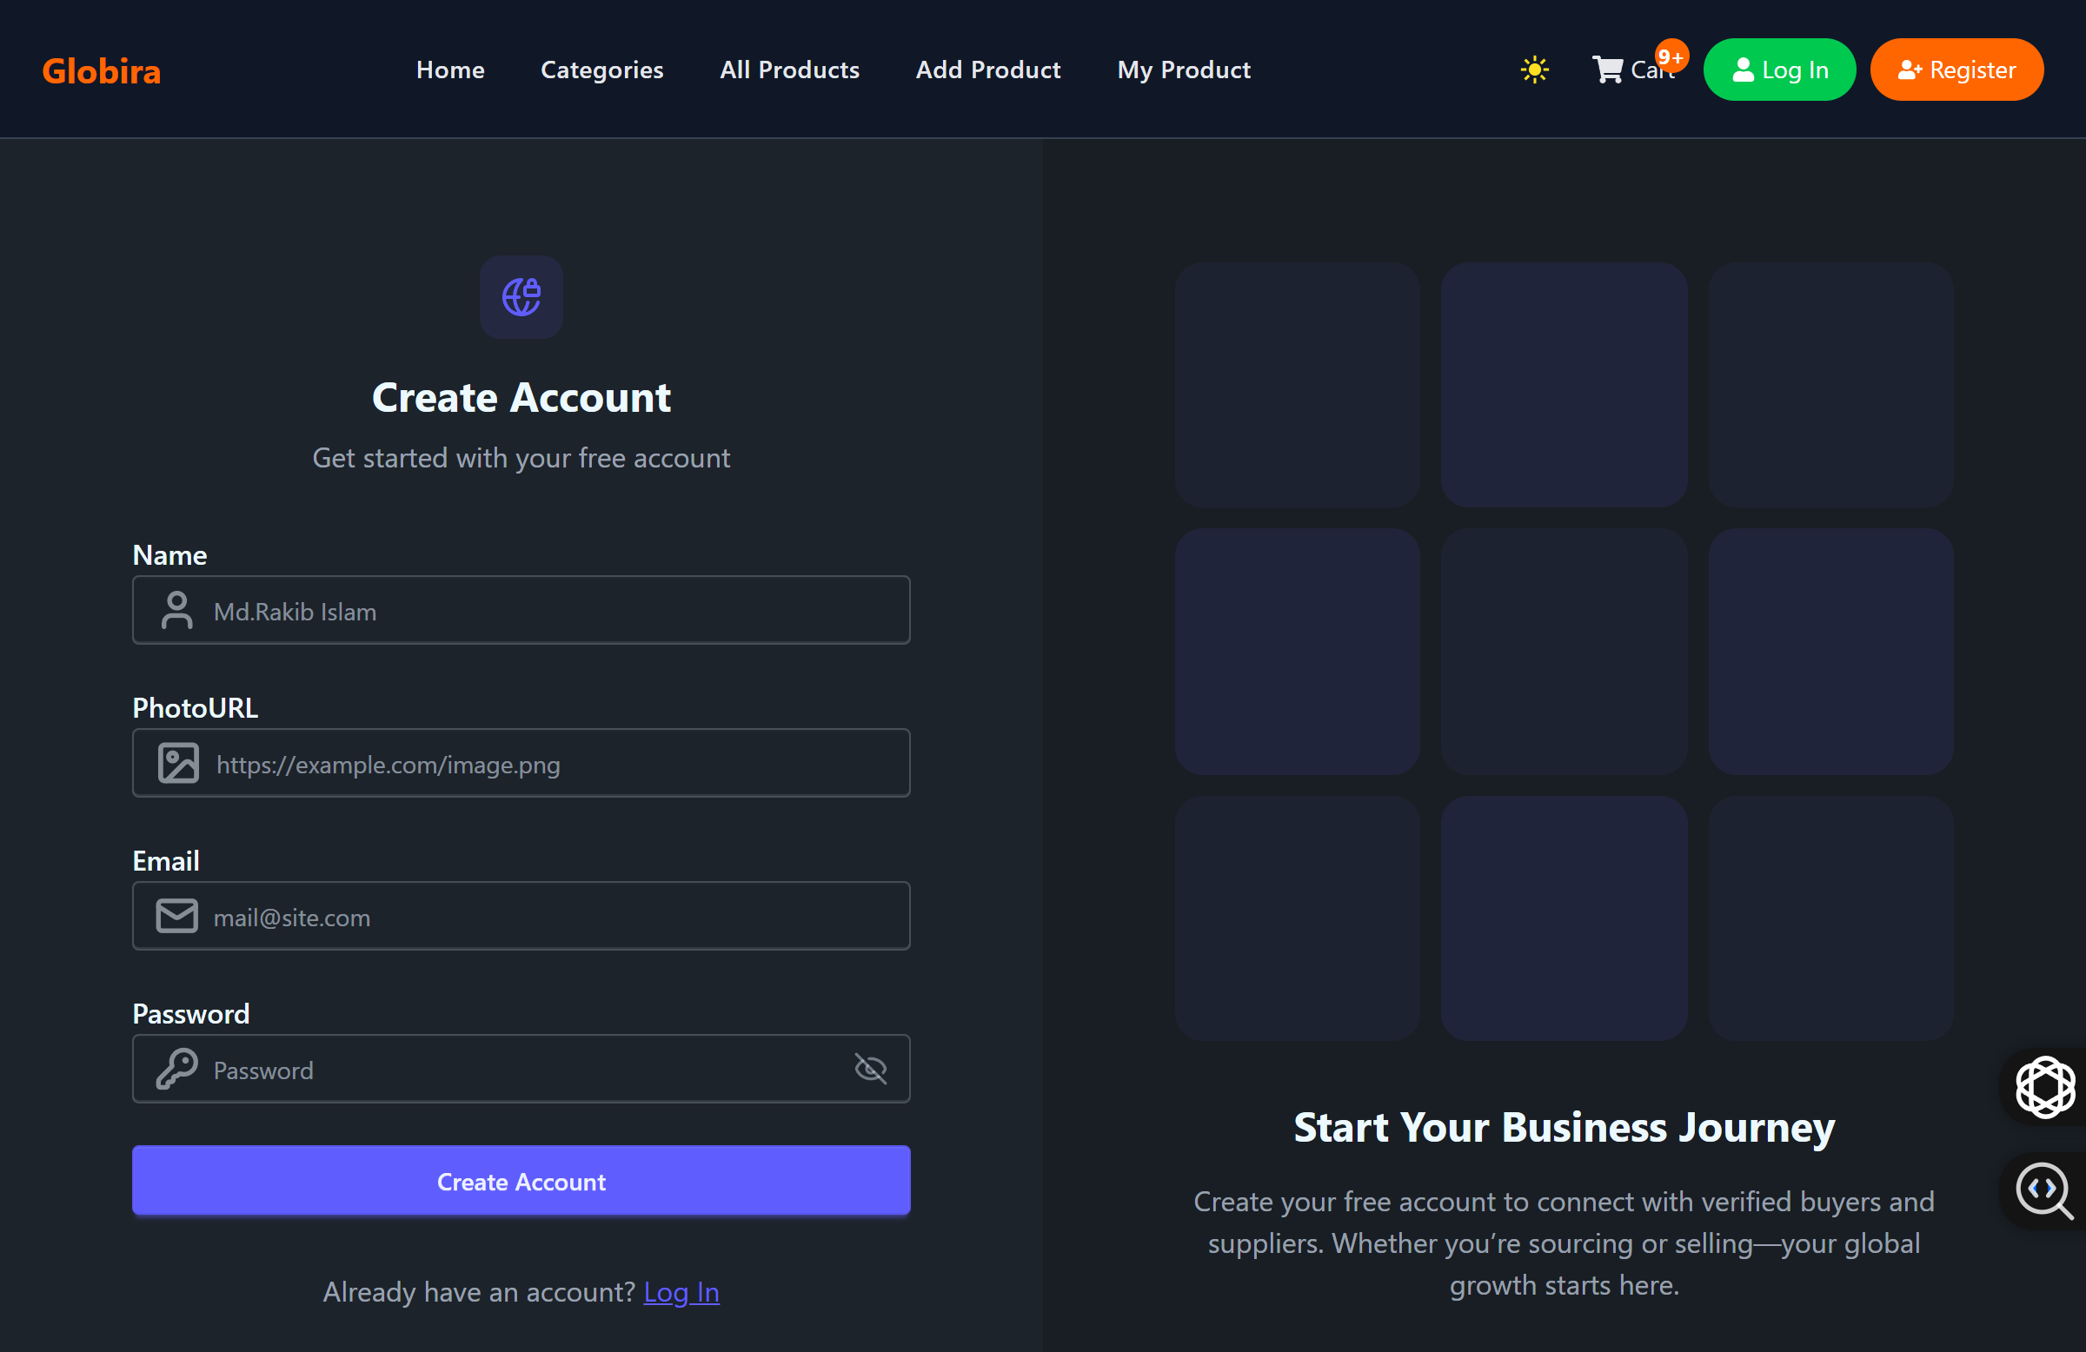
Task: Open the Home nav item
Action: click(450, 70)
